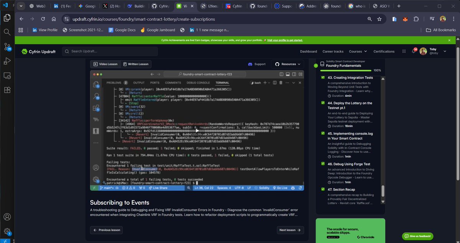The width and height of the screenshot is (460, 243).
Task: Open the Chronicle oracle advertisement card
Action: (x=350, y=231)
